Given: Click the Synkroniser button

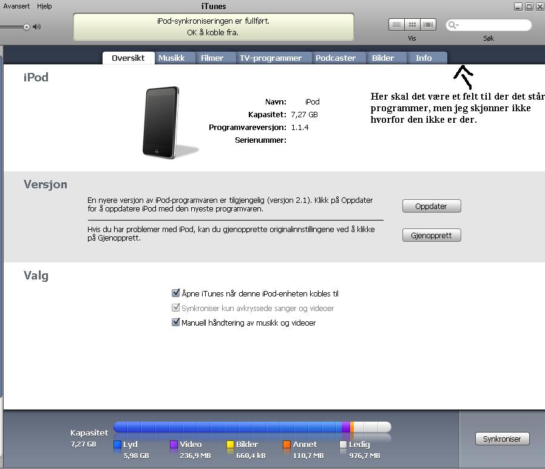Looking at the screenshot, I should click(502, 439).
